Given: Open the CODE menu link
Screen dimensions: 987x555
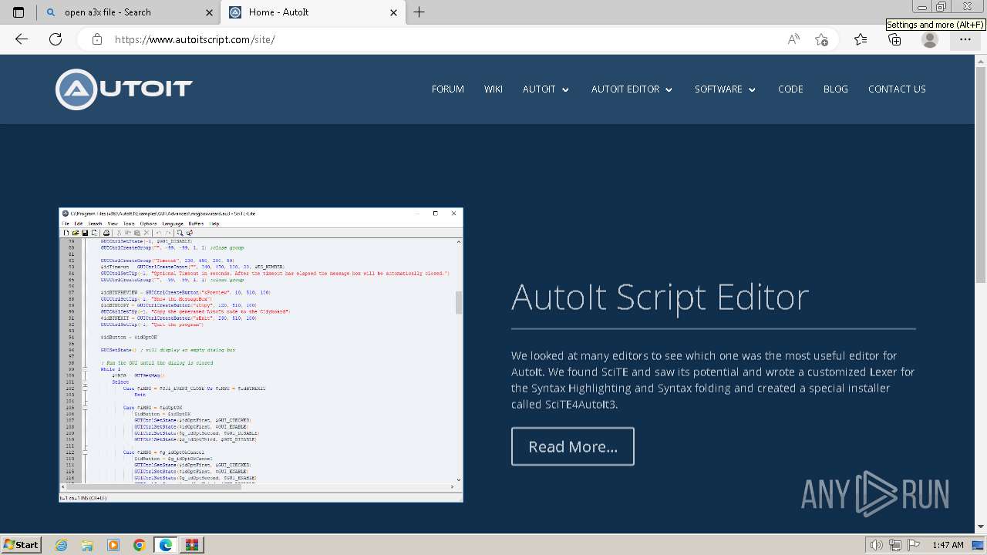Looking at the screenshot, I should (x=790, y=89).
